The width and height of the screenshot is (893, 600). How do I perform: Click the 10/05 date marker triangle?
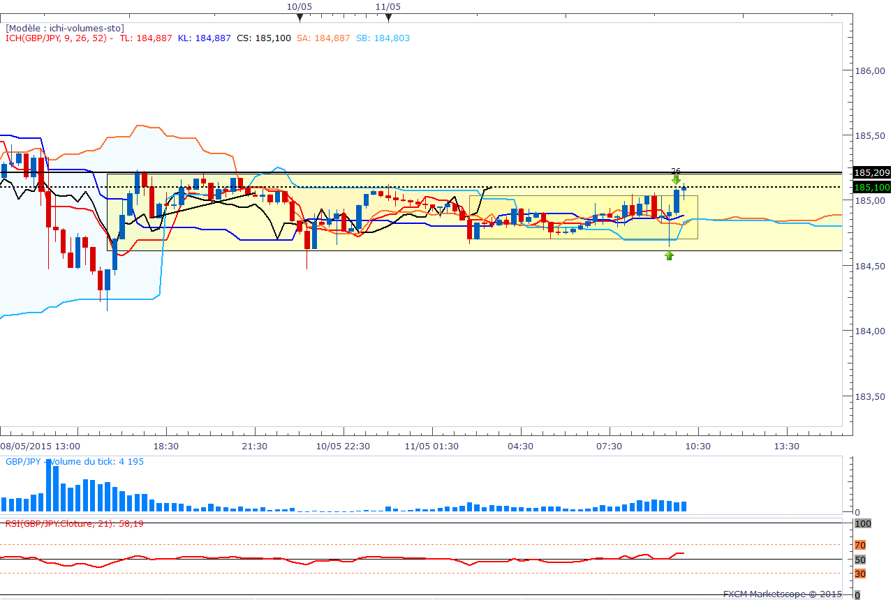click(300, 17)
